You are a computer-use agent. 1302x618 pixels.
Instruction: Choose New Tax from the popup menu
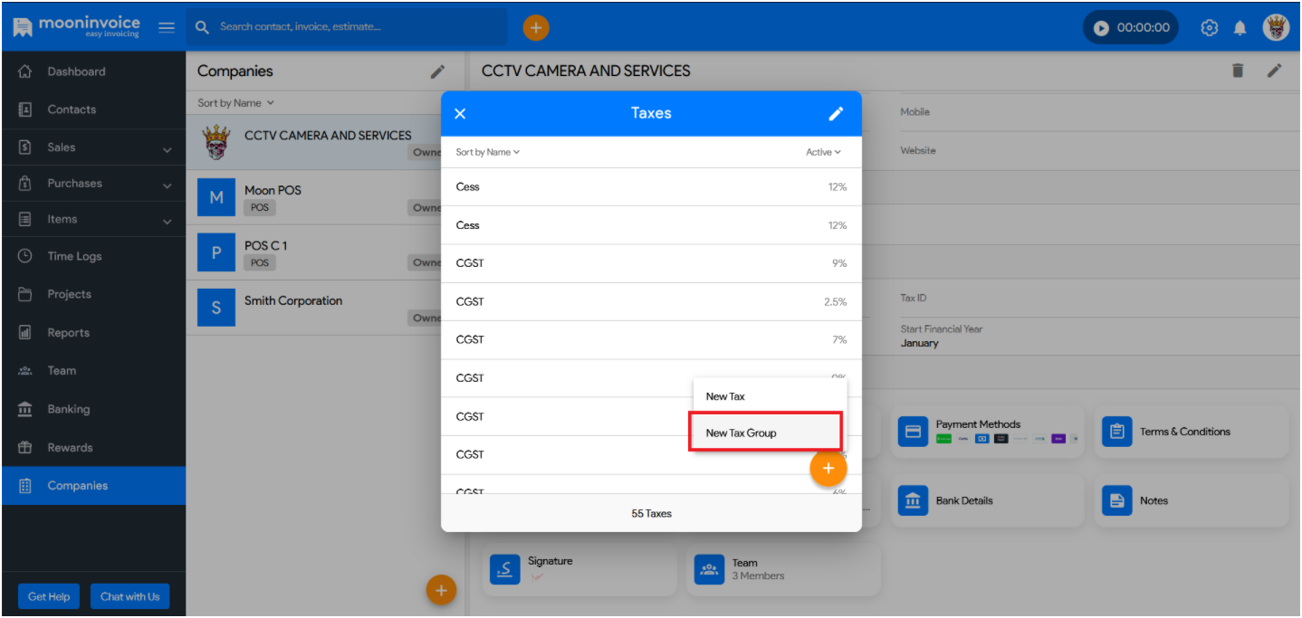769,396
